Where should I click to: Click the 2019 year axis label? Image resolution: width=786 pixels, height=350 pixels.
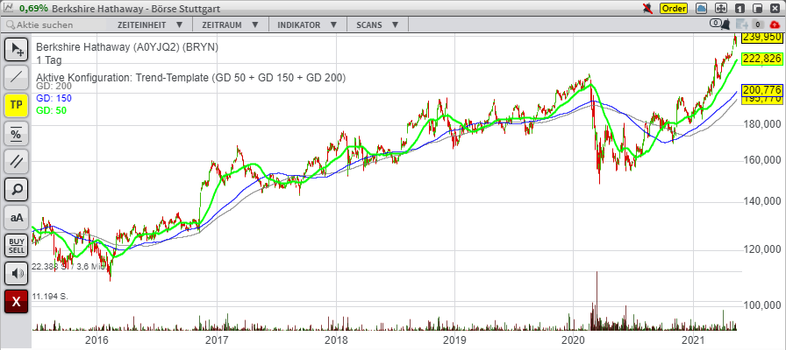[455, 340]
